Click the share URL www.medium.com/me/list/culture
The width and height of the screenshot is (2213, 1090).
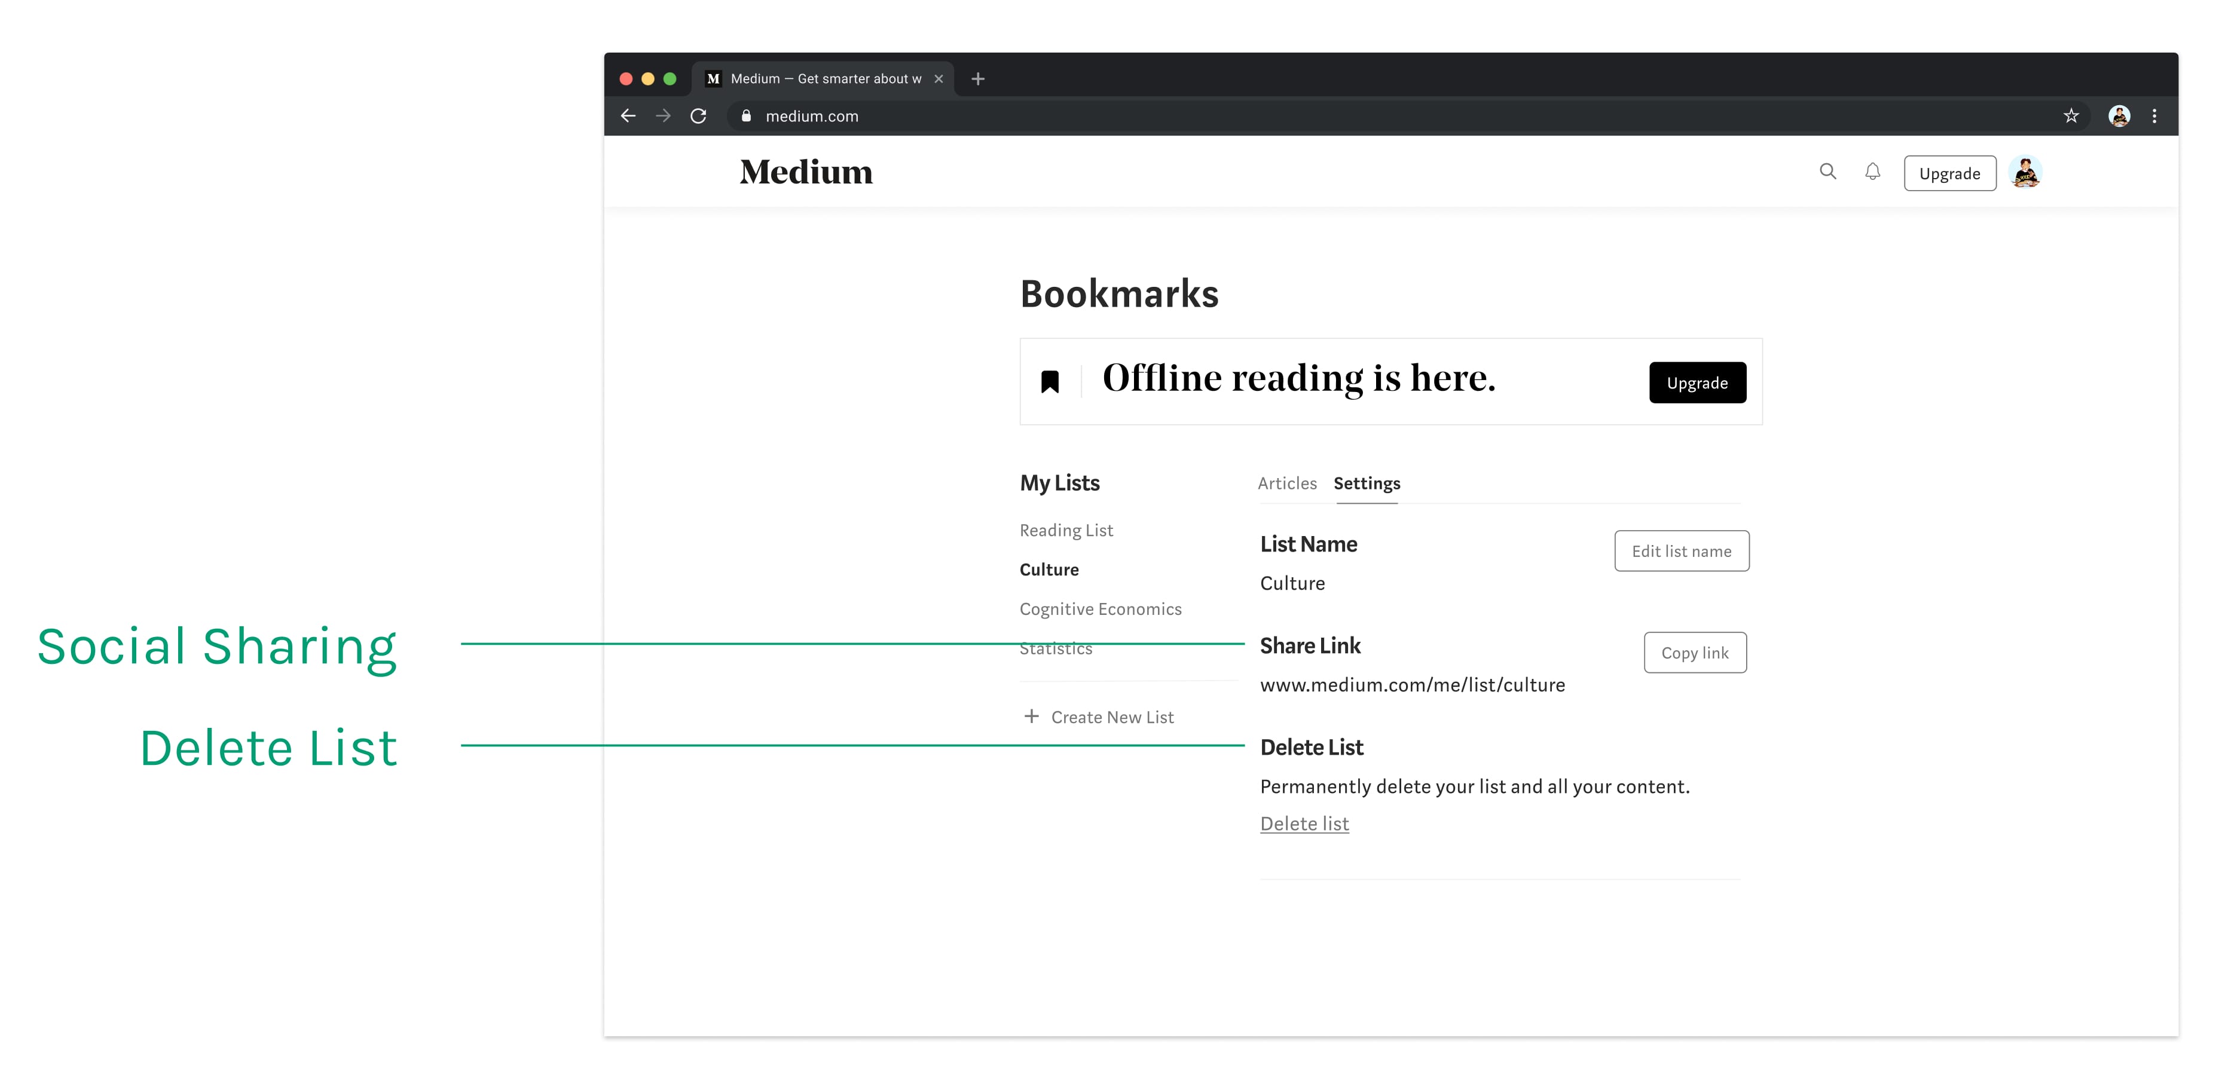click(1413, 685)
